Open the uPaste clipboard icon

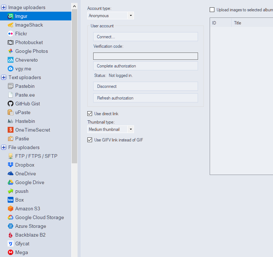pyautogui.click(x=11, y=112)
